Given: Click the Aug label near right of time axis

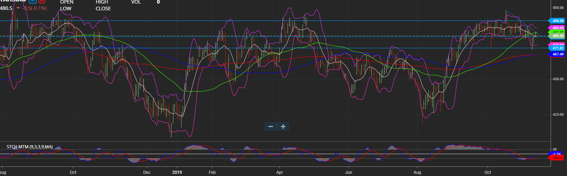Looking at the screenshot, I should (417, 172).
